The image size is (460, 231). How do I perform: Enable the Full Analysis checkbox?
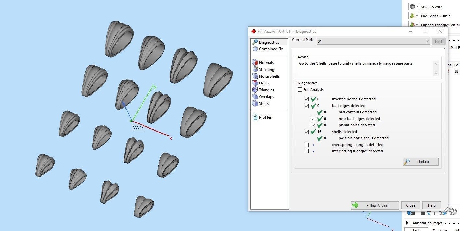coord(300,90)
